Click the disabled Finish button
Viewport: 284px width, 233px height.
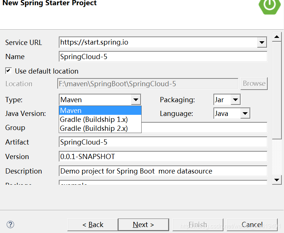pyautogui.click(x=198, y=225)
